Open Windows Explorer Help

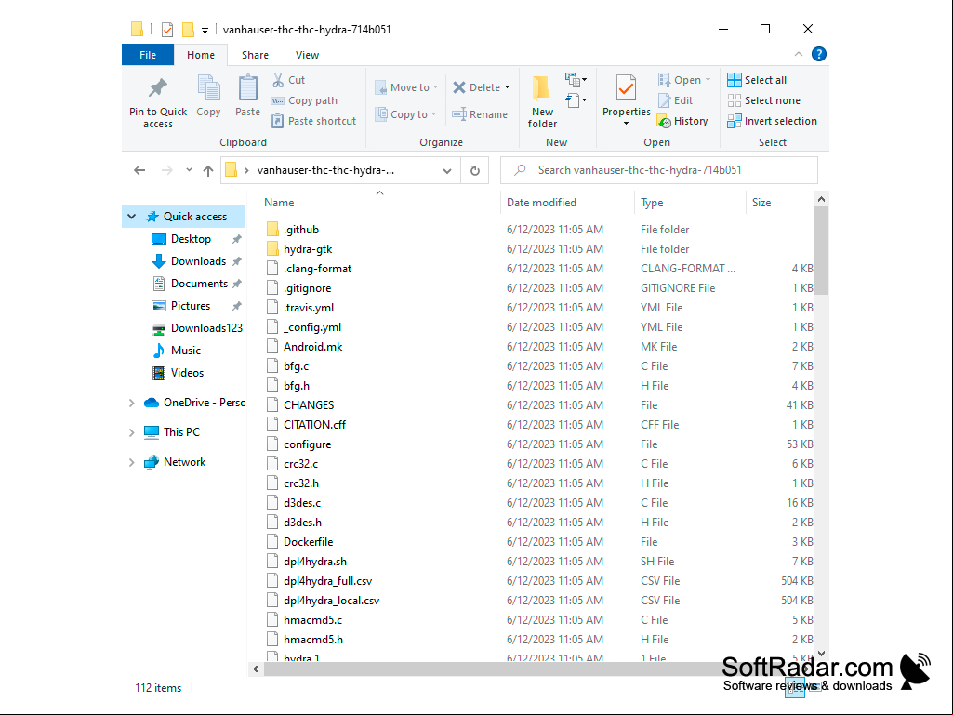819,54
